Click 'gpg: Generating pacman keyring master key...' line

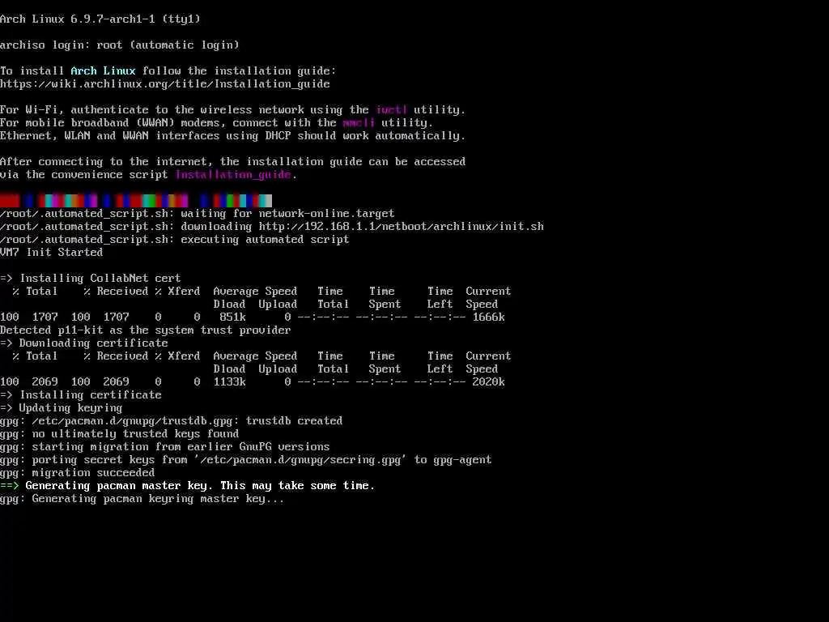(142, 499)
